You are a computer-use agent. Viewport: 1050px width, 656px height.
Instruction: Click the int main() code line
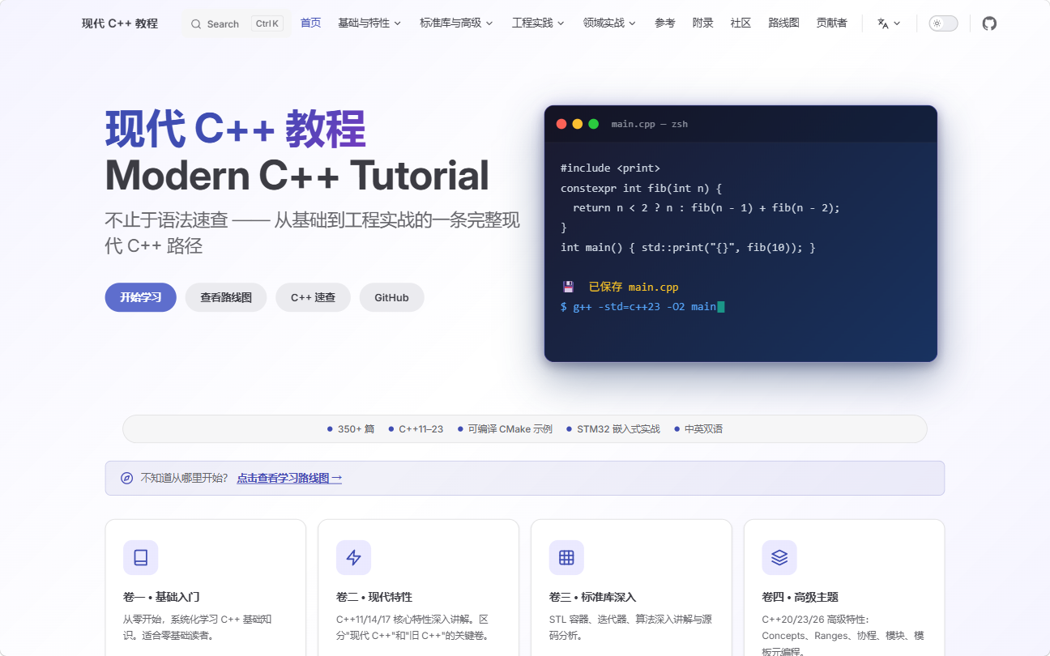(x=688, y=247)
